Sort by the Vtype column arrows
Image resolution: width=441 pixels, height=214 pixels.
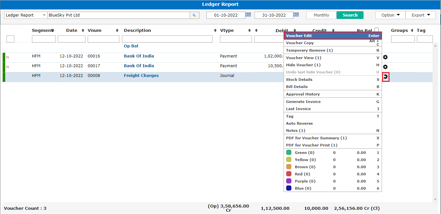[x=249, y=31]
